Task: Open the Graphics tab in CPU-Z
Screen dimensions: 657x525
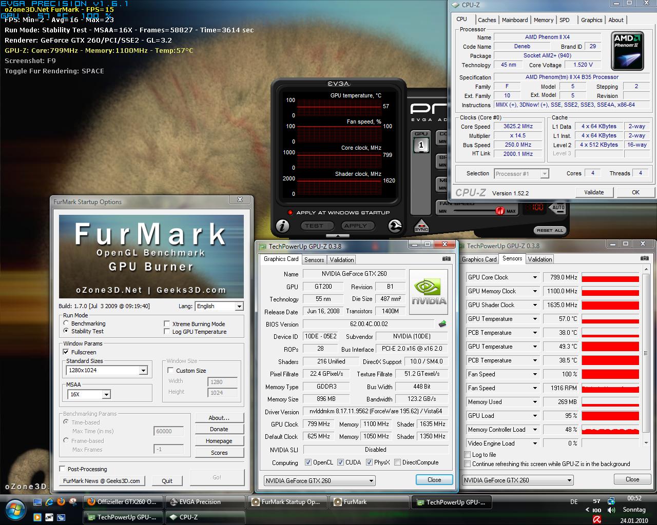Action: click(591, 20)
